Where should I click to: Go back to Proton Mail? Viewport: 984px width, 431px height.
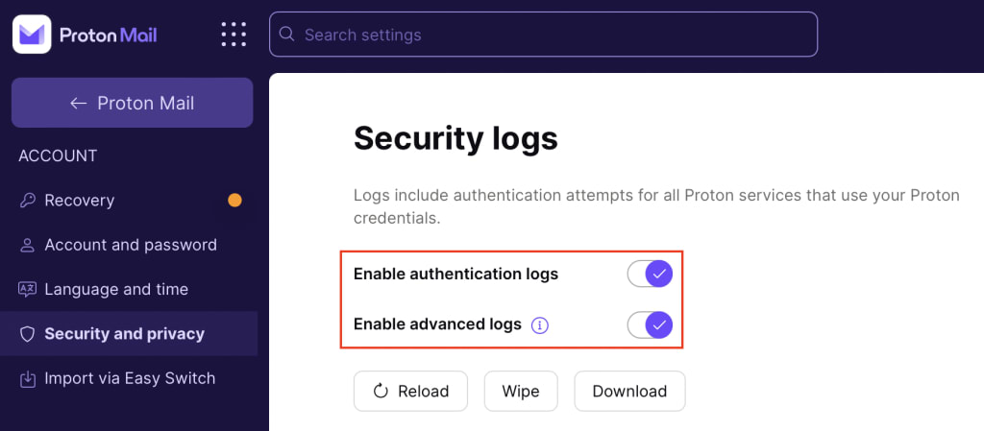133,103
